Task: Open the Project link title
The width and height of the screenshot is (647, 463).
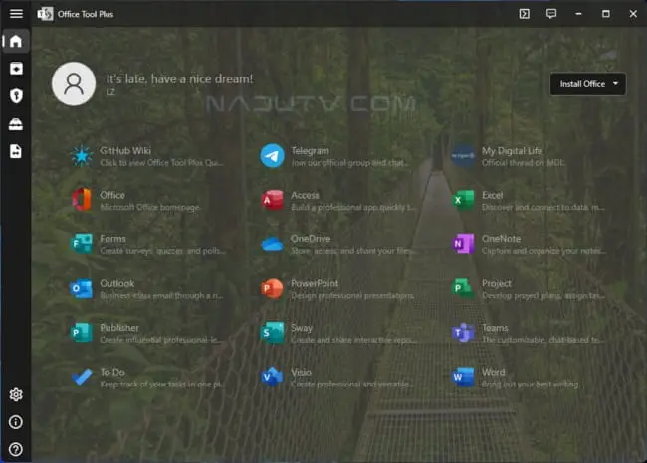Action: (x=497, y=283)
